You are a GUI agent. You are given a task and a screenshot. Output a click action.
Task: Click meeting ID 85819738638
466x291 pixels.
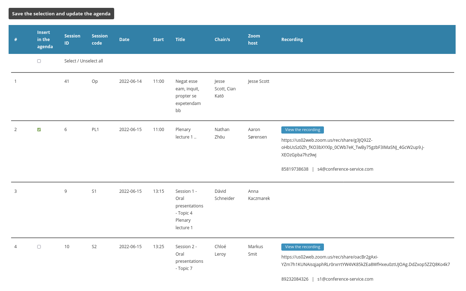(295, 169)
